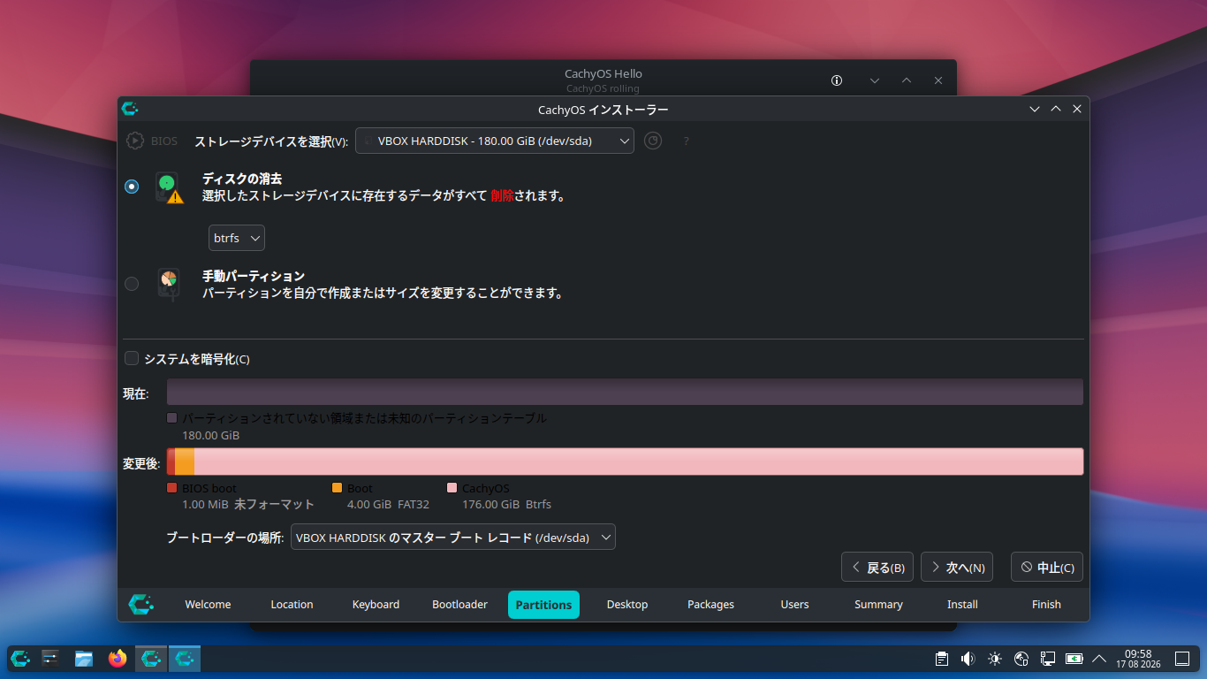Click the 次へ (Next) button
This screenshot has width=1207, height=679.
(957, 568)
